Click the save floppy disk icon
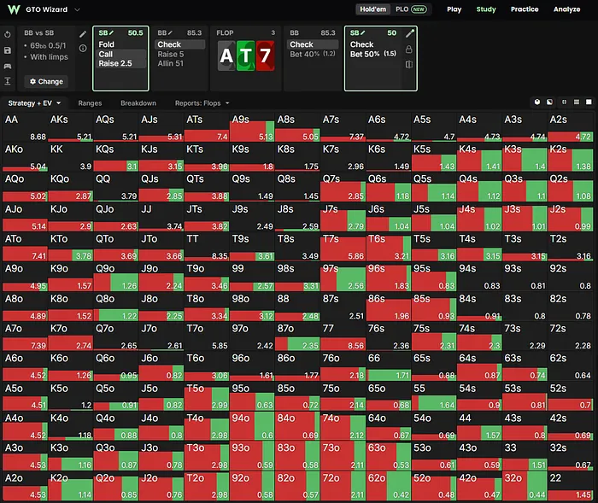 coord(7,50)
